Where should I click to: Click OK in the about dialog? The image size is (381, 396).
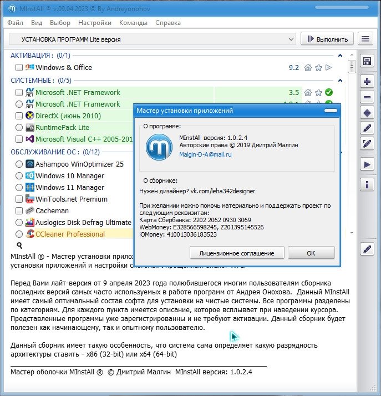tap(311, 253)
